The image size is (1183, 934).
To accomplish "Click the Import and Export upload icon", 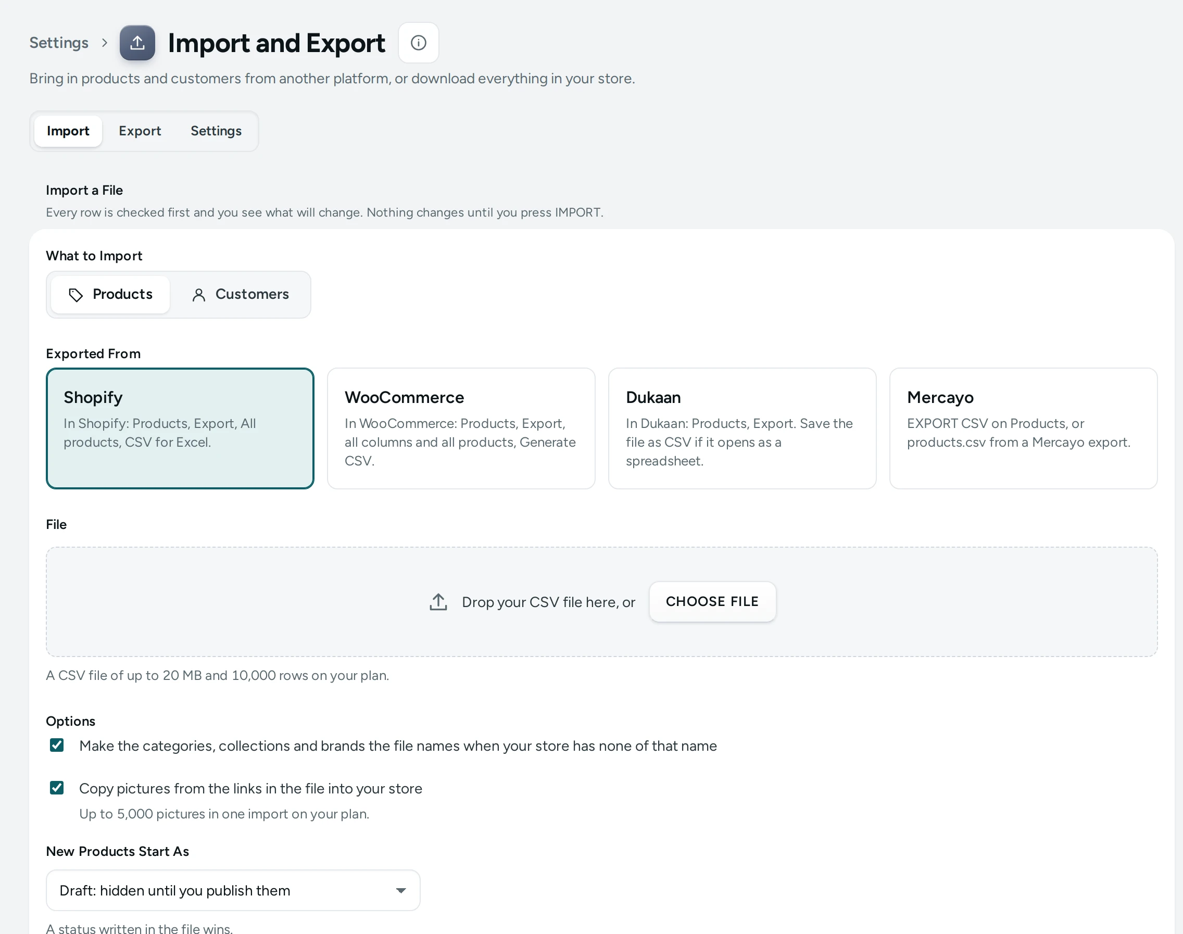I will coord(137,43).
